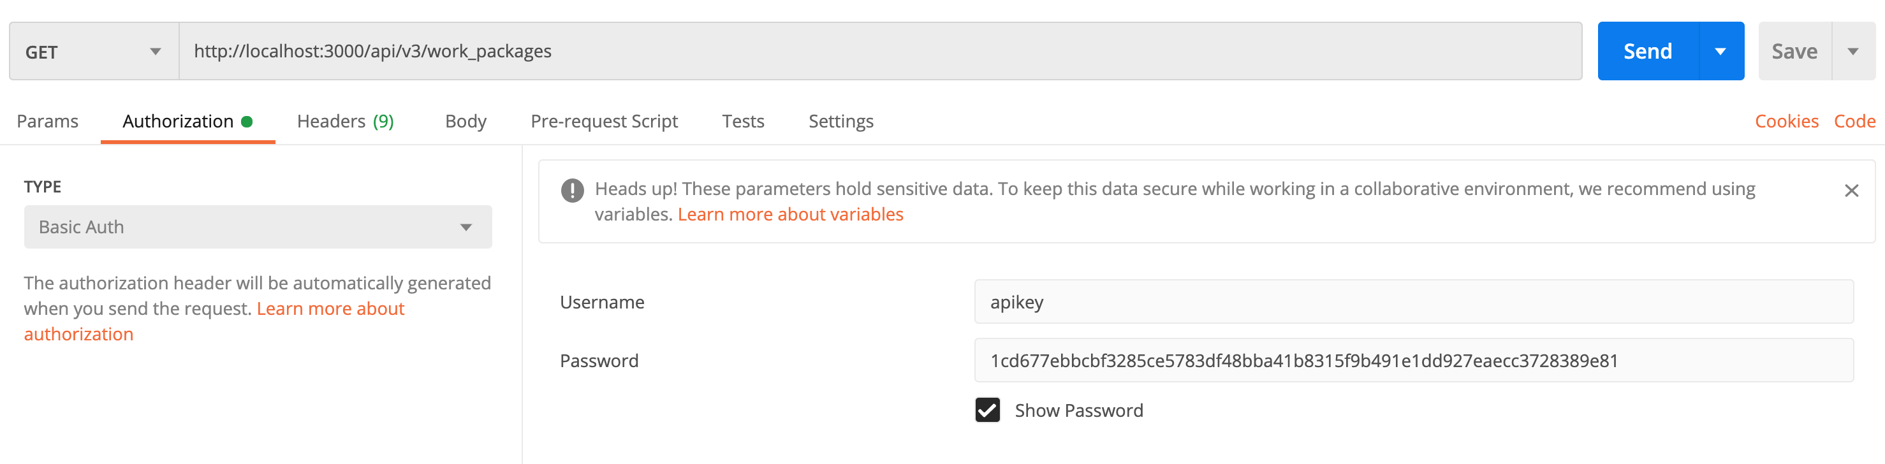Viewport: 1885px width, 464px height.
Task: Dismiss the sensitive data warning banner
Action: (x=1851, y=191)
